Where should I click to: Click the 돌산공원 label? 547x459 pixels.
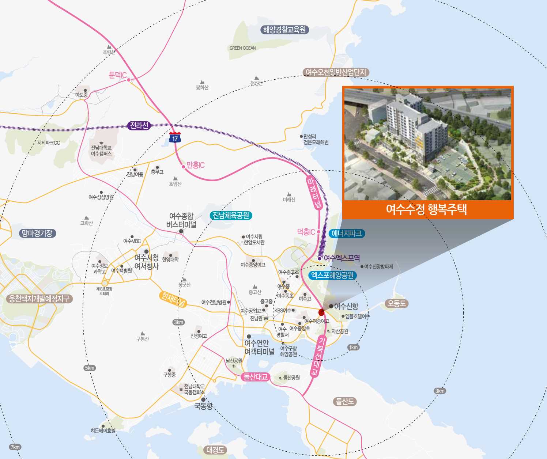tap(291, 378)
